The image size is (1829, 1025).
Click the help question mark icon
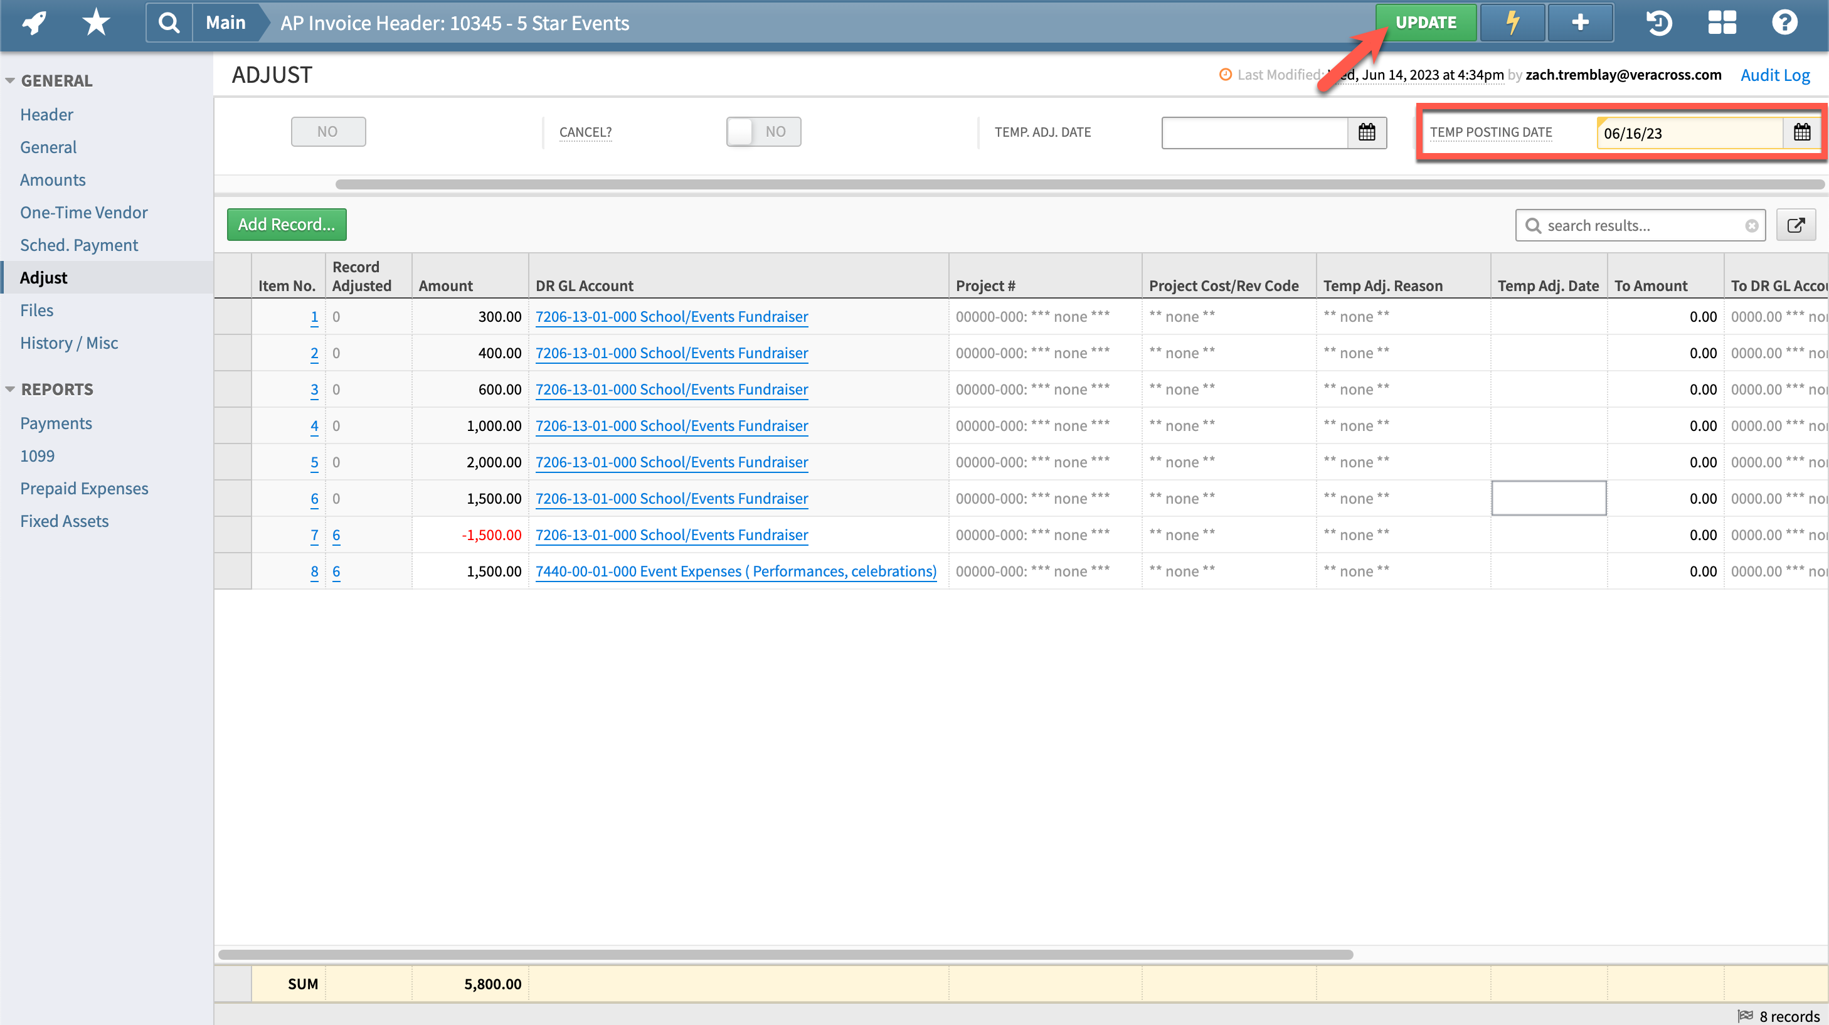[x=1784, y=22]
